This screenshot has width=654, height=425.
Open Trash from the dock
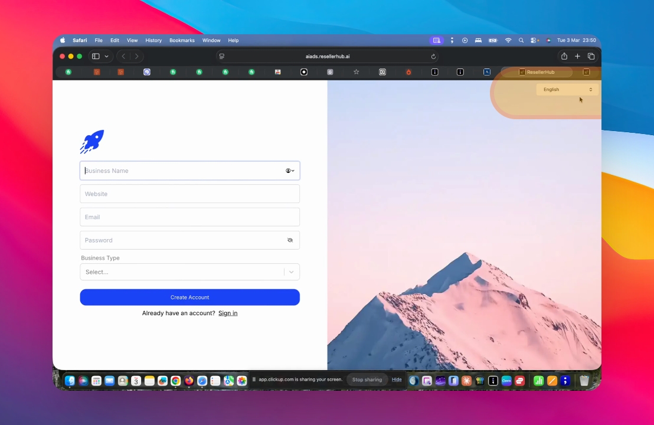pyautogui.click(x=584, y=381)
